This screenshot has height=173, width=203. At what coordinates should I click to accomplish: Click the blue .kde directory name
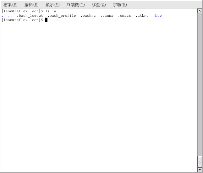coord(157,16)
